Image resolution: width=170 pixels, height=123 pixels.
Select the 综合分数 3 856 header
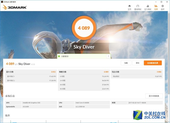tap(137, 72)
